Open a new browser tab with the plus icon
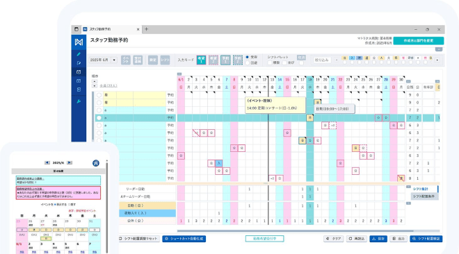 point(146,29)
